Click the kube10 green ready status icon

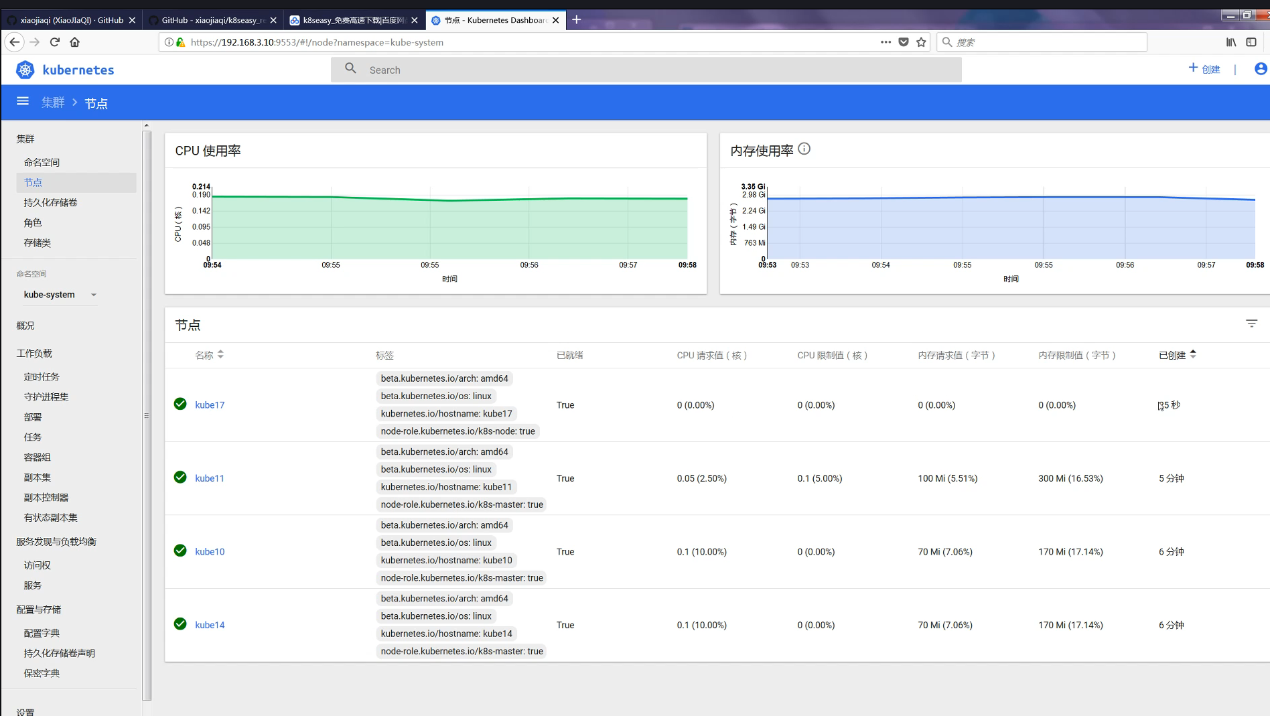(180, 551)
